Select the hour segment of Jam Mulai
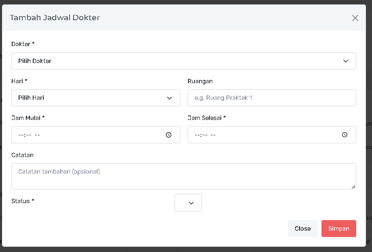 click(21, 135)
